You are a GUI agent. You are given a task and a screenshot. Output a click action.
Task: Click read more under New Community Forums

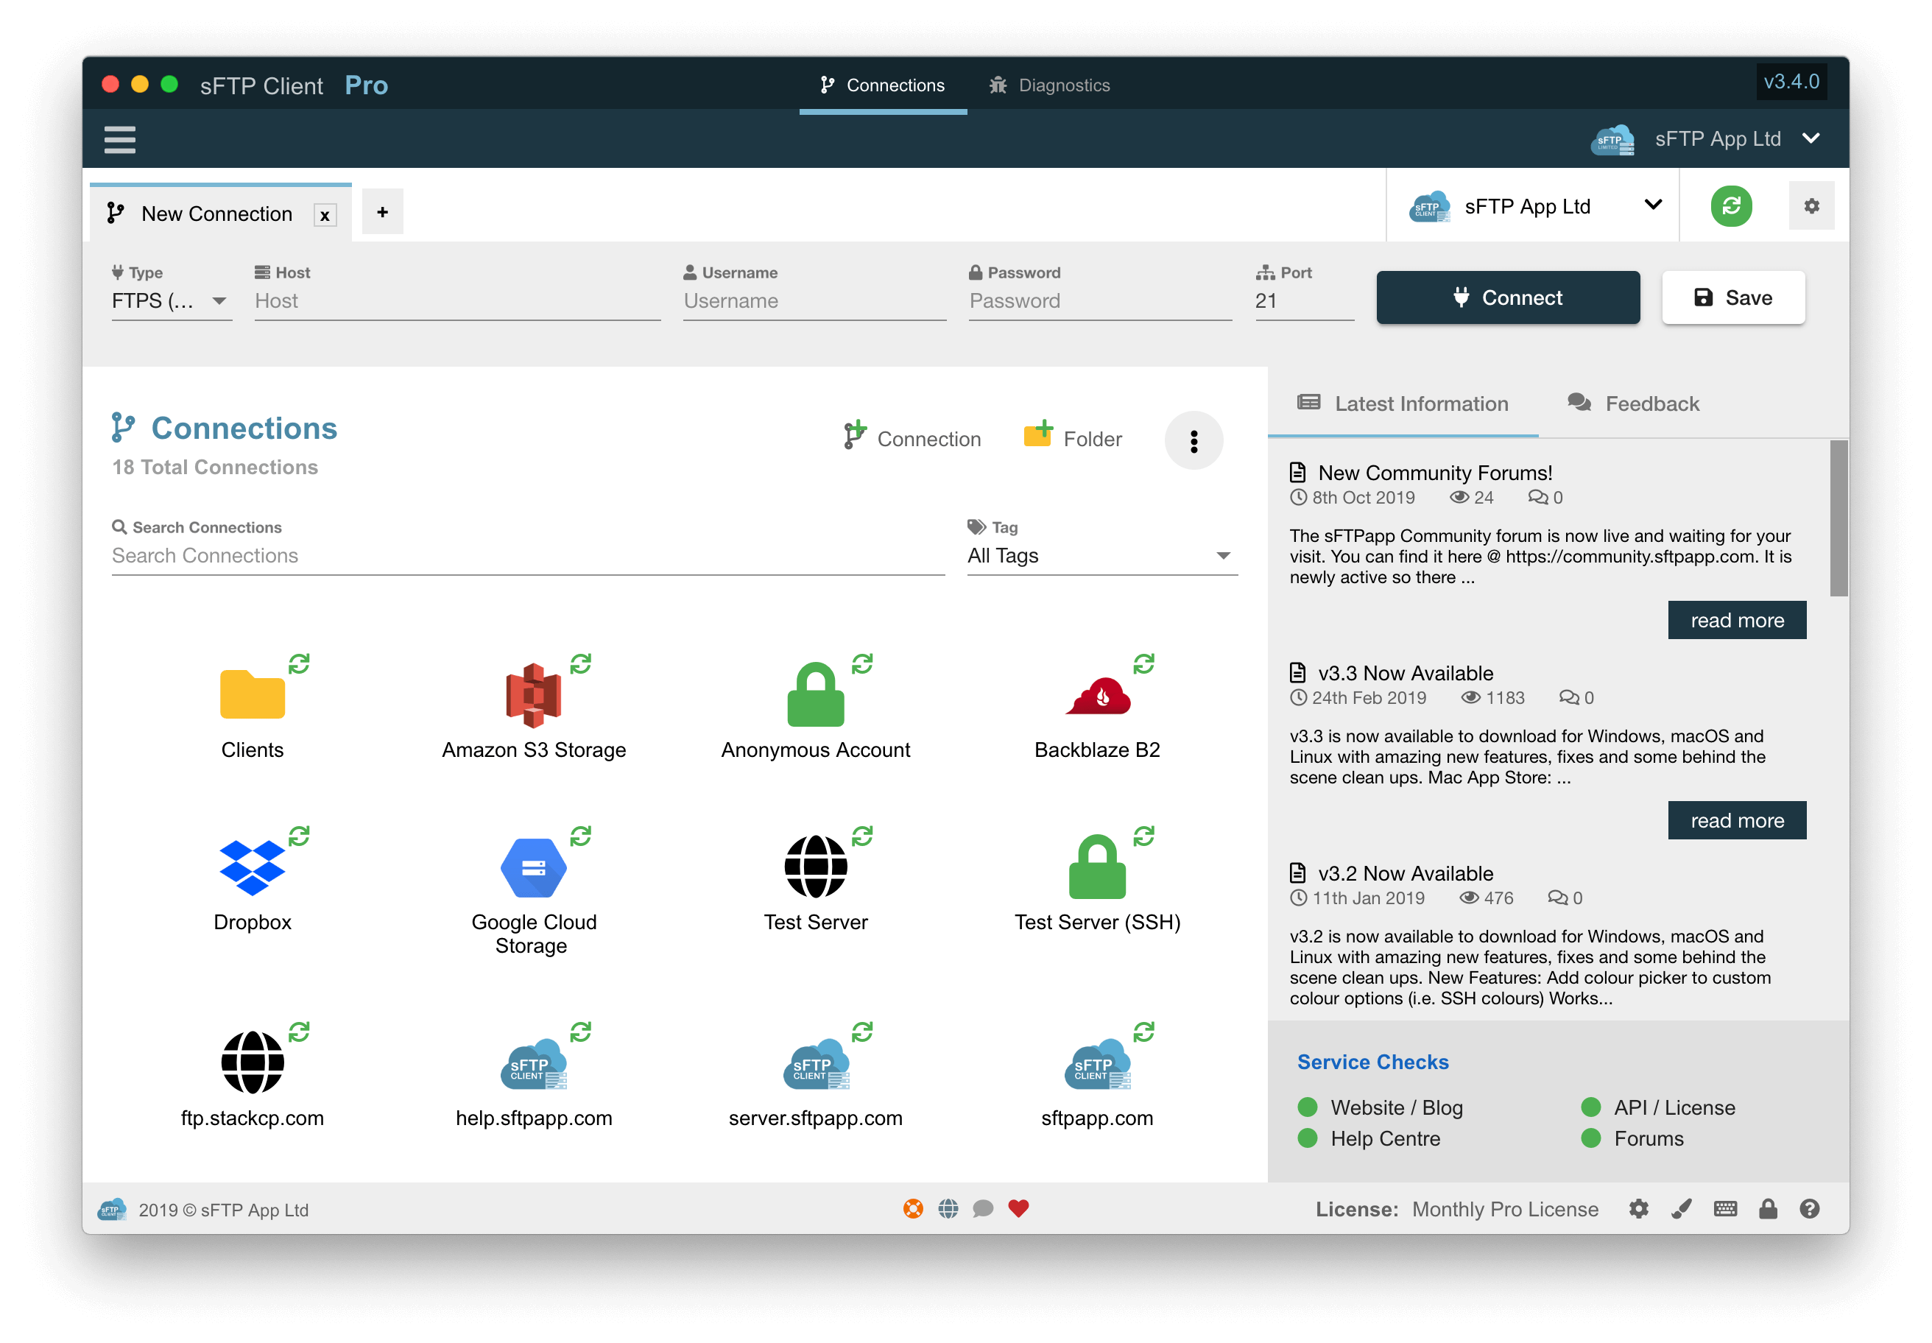click(1736, 621)
